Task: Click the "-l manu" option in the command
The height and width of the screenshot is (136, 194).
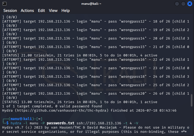Action: [31, 123]
